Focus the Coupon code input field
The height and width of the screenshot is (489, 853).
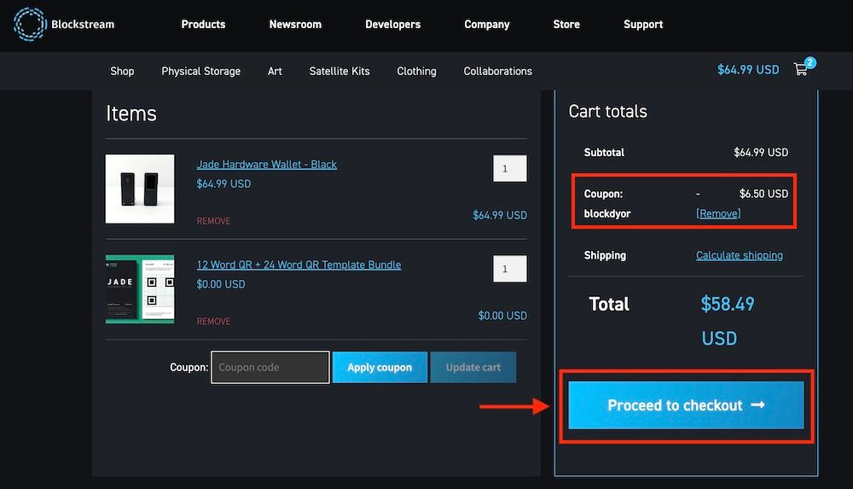pos(270,368)
